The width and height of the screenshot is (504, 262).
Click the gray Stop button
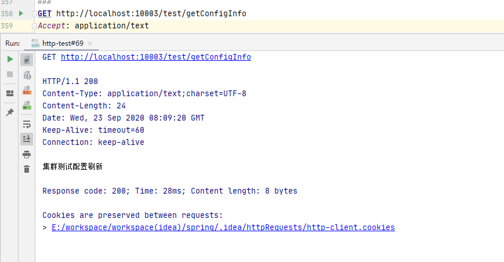click(10, 74)
